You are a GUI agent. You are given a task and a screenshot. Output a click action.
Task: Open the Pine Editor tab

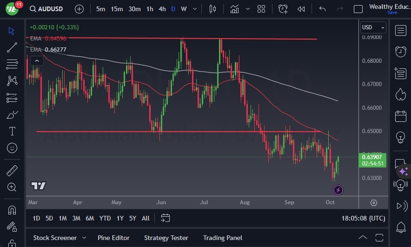114,238
